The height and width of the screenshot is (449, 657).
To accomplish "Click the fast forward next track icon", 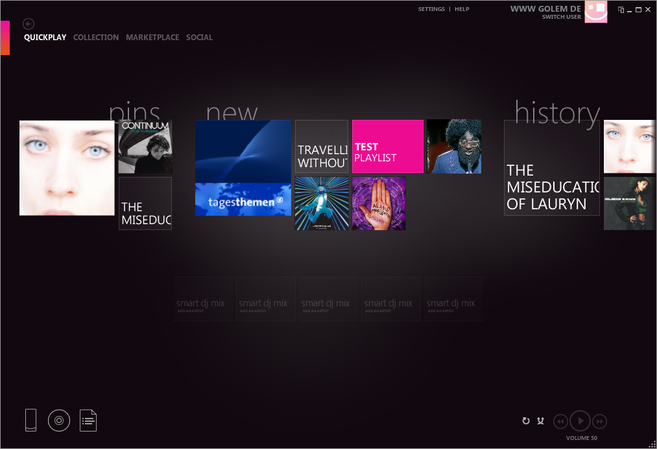I will click(599, 421).
